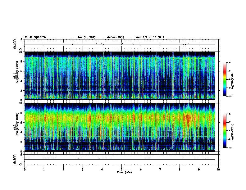Select the date text "Jan. 3, 2023"
The image size is (246, 190).
click(x=87, y=37)
